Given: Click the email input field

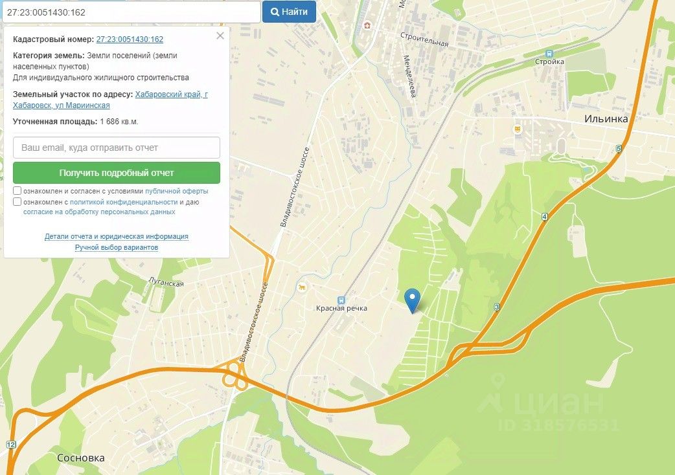Looking at the screenshot, I should [117, 148].
